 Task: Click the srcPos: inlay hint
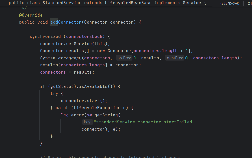[x=124, y=58]
